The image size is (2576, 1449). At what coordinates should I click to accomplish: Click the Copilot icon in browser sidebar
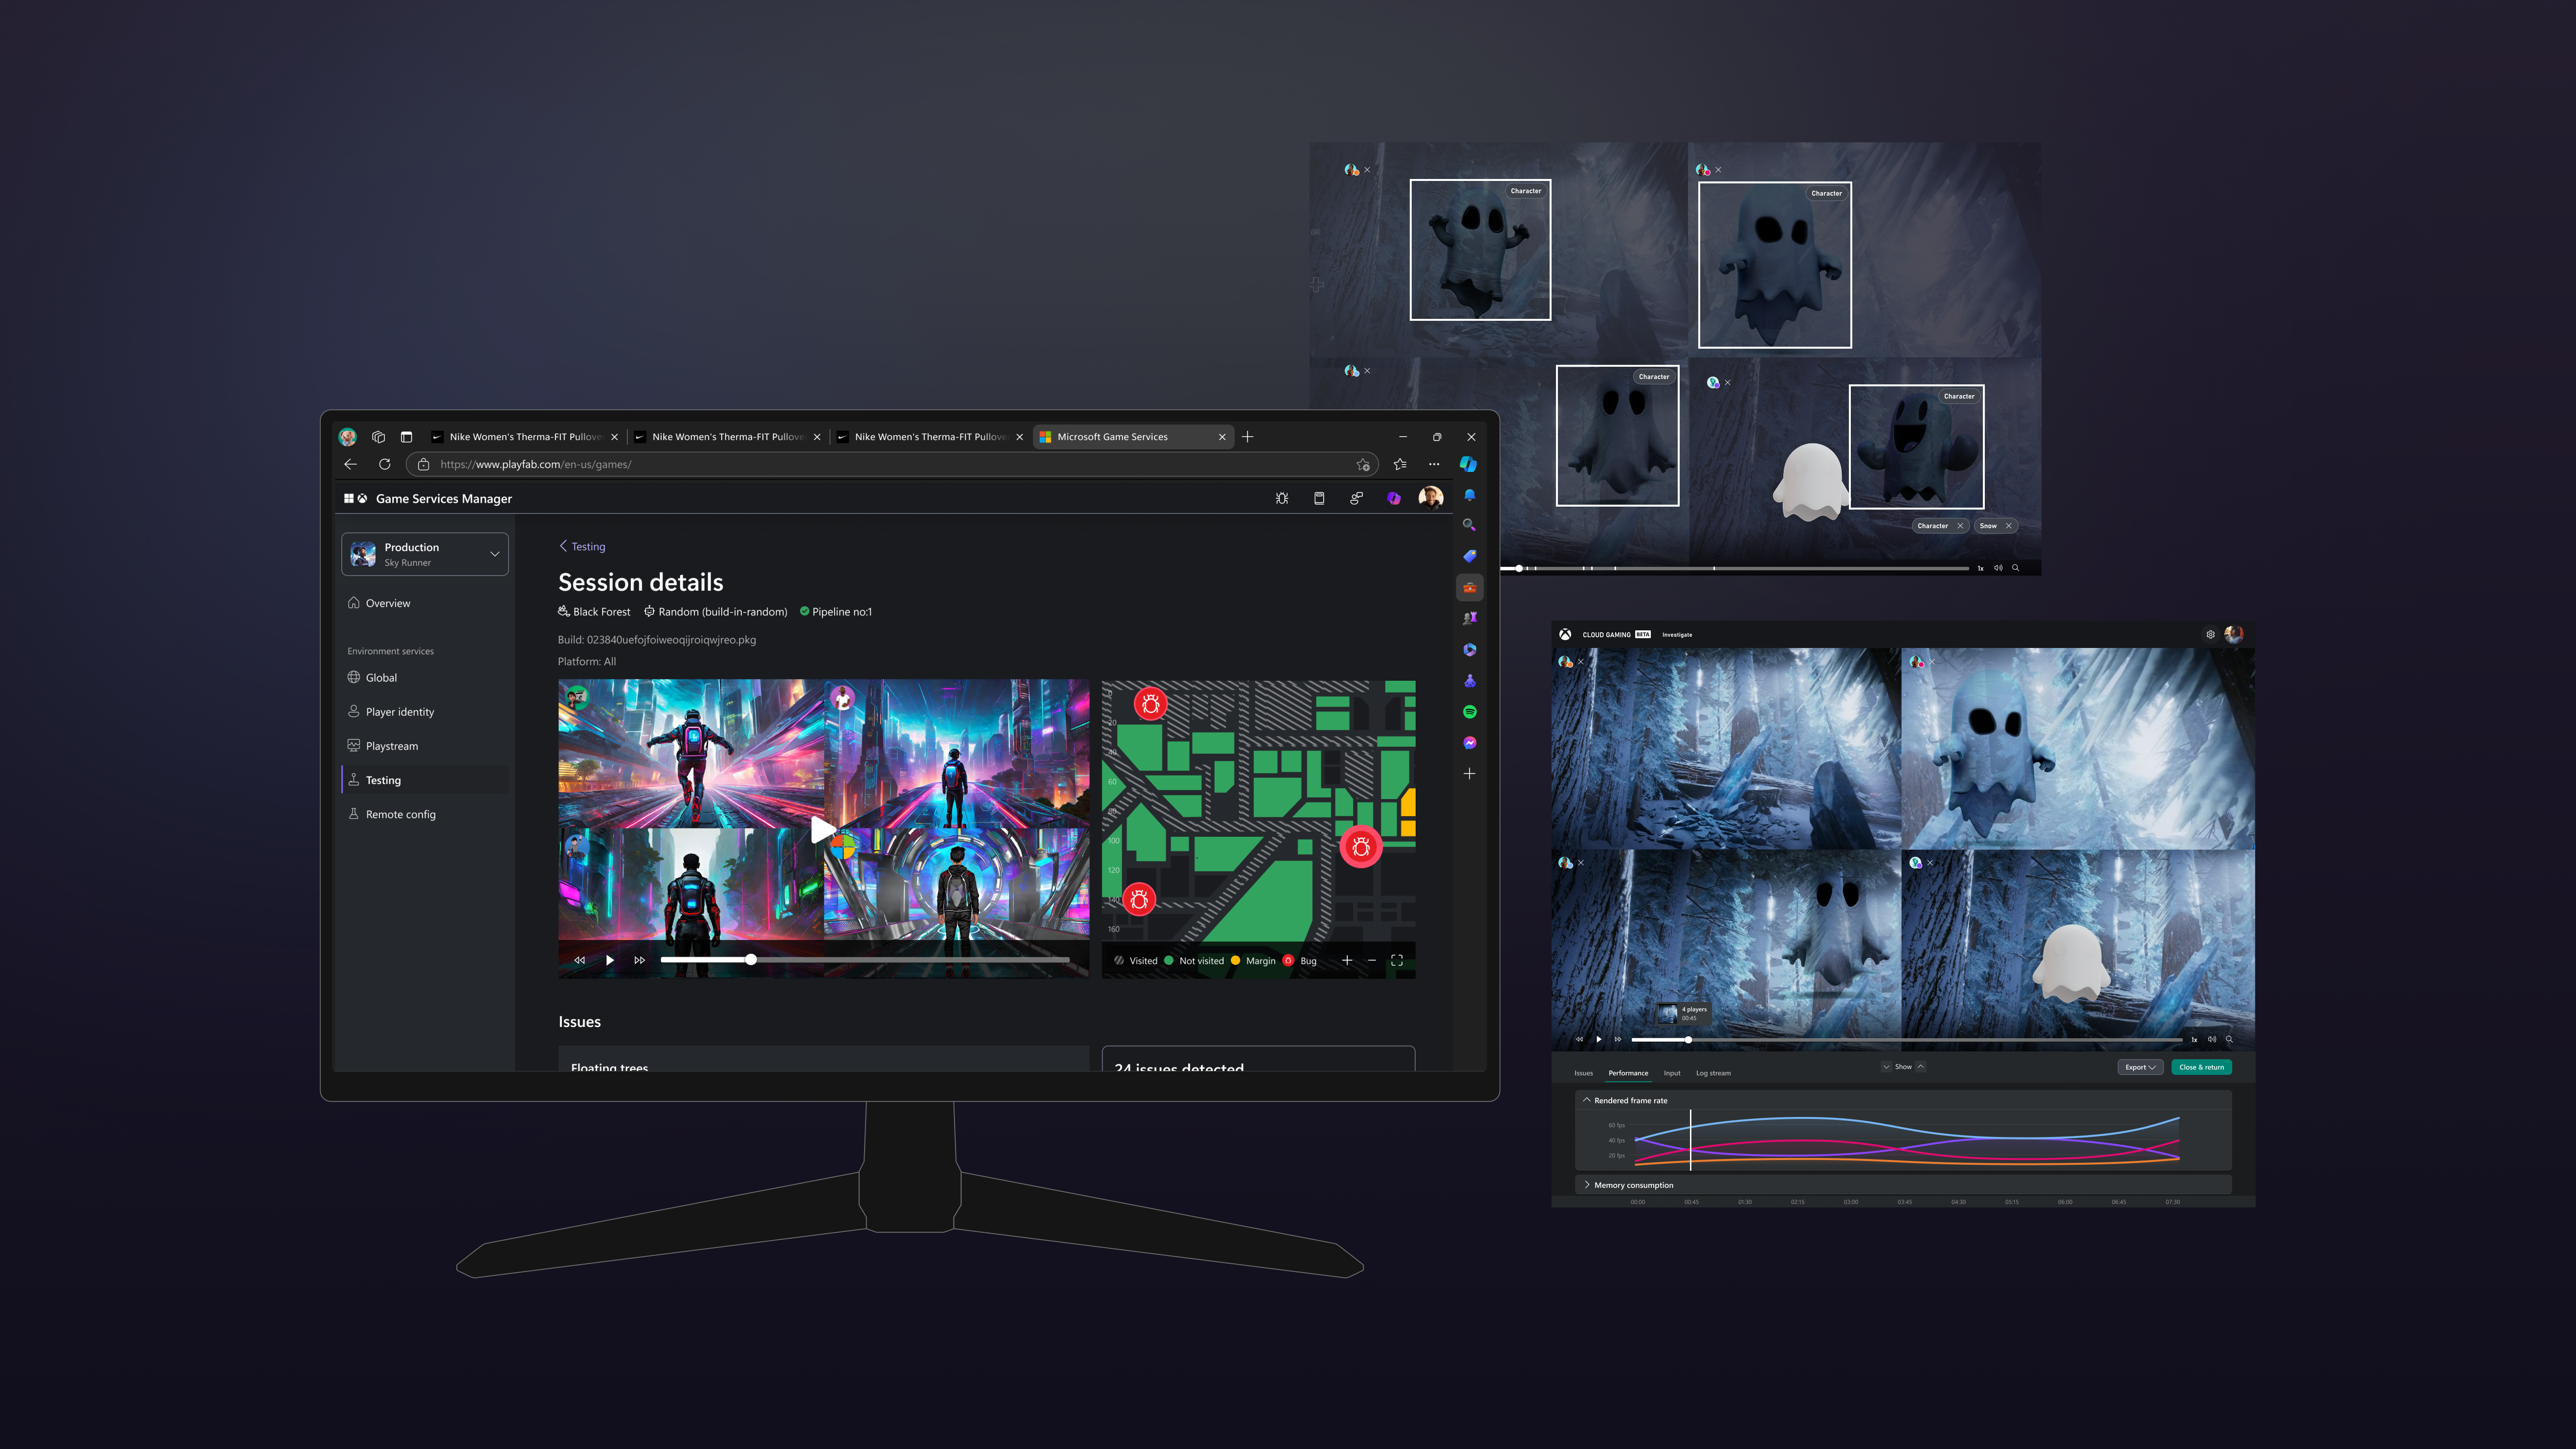(1468, 464)
